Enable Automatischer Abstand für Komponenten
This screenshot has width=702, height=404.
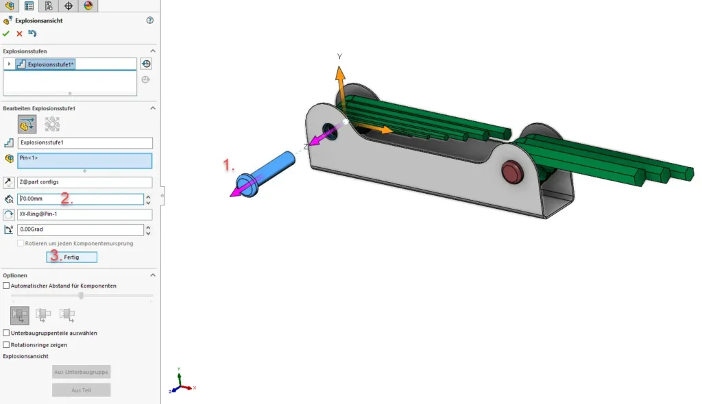(x=5, y=286)
